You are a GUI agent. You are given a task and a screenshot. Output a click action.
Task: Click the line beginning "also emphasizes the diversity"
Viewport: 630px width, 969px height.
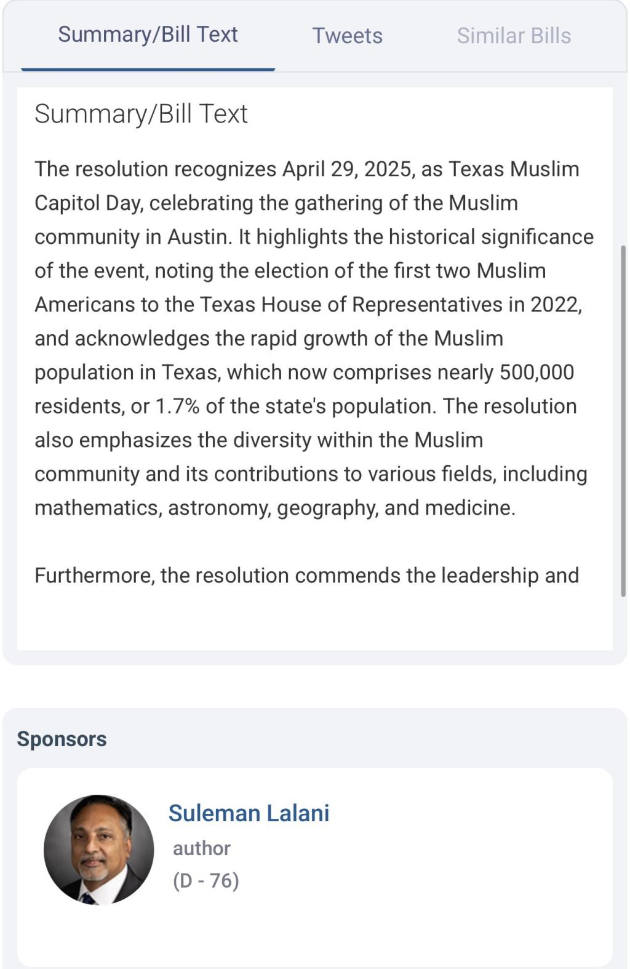pos(258,440)
